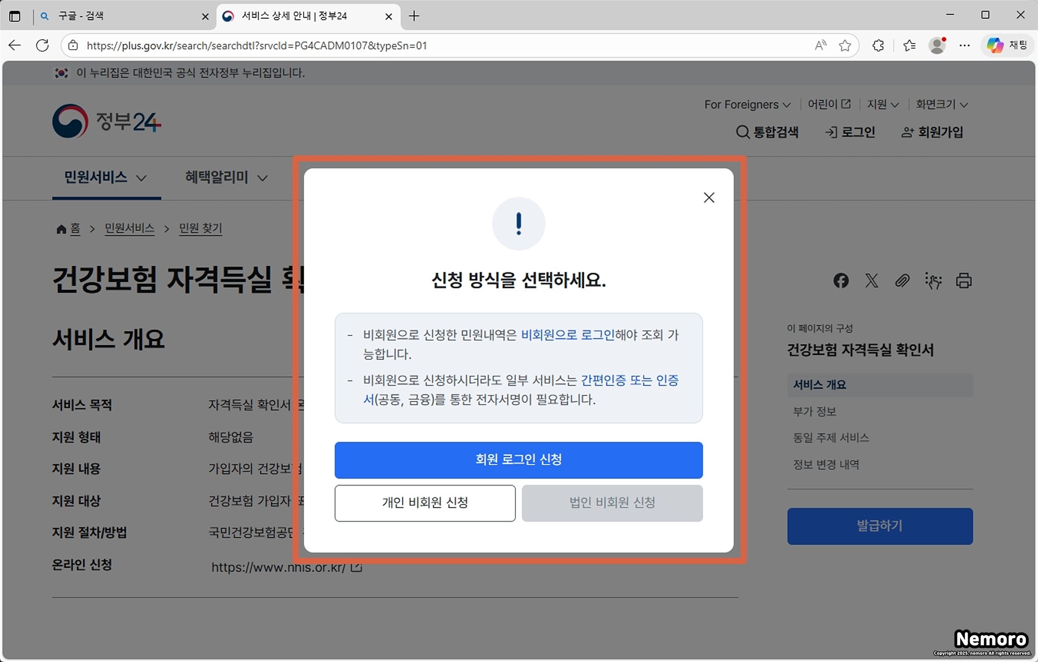Copy link with paperclip icon
Viewport: 1038px width, 662px height.
(x=902, y=280)
